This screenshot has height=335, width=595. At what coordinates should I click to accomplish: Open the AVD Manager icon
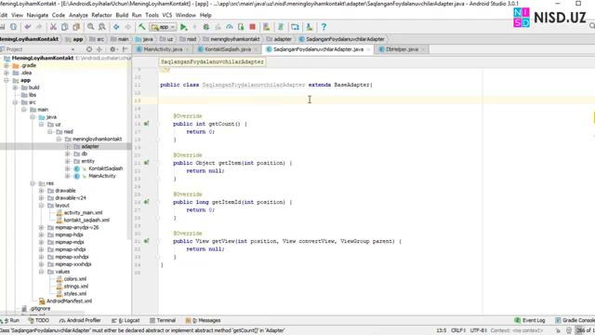[x=267, y=27]
